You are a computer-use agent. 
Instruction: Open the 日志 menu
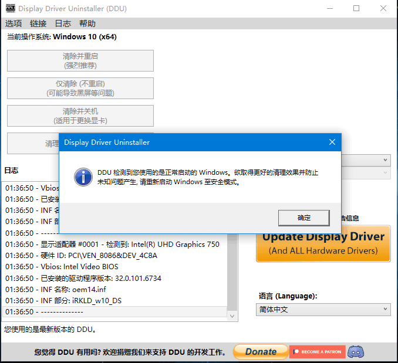tap(63, 23)
